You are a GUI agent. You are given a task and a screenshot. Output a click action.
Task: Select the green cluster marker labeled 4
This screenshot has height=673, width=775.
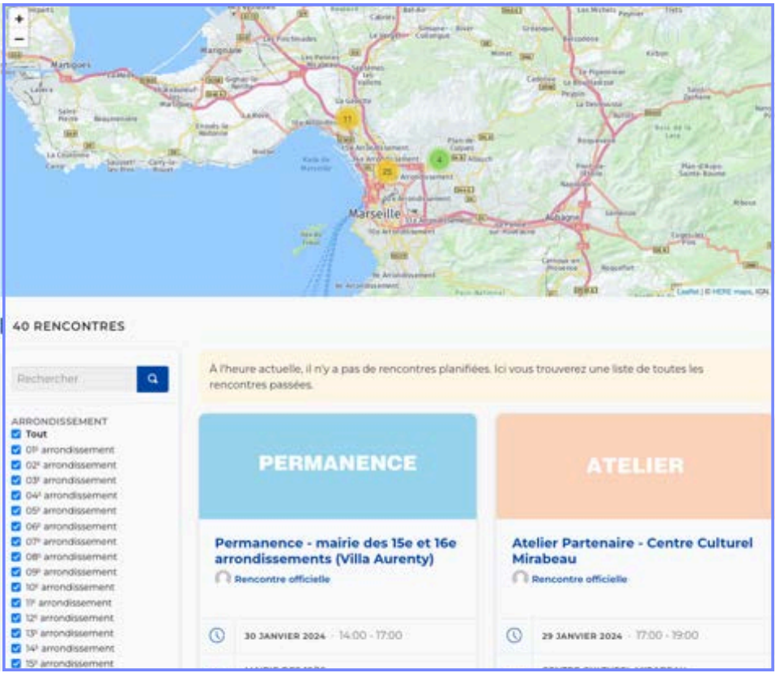tap(438, 160)
